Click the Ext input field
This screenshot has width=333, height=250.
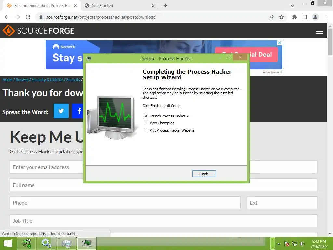pos(282,203)
